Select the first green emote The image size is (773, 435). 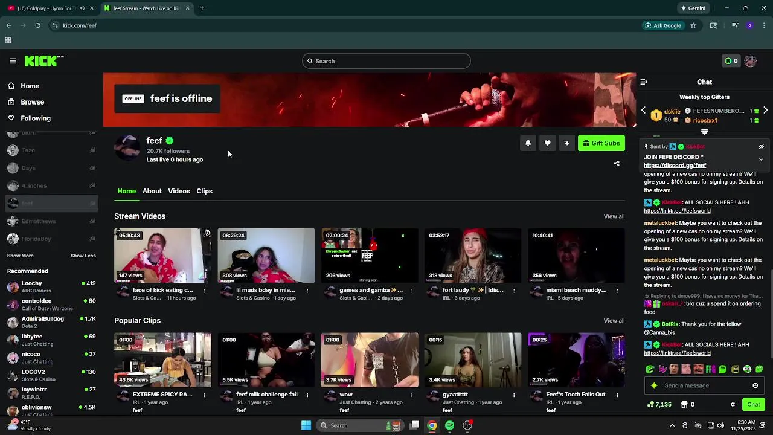(650, 369)
